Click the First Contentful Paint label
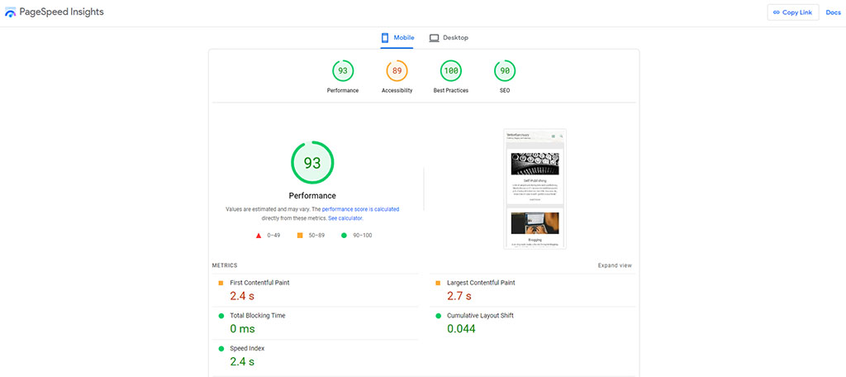Viewport: 846px width, 377px height. (x=259, y=283)
